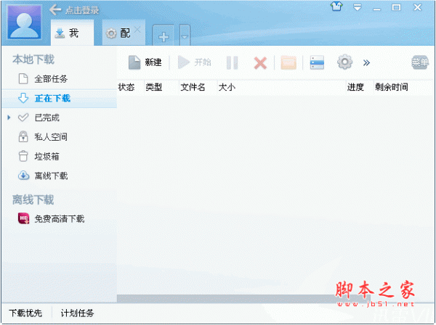Click the blue list view icon
This screenshot has height=325, width=436.
pyautogui.click(x=317, y=62)
